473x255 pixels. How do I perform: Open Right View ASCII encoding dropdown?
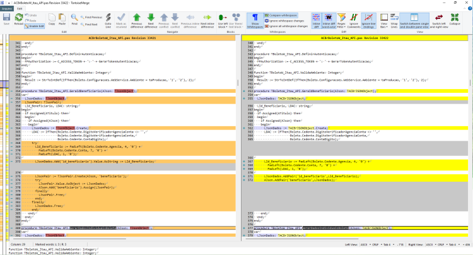tap(431, 244)
